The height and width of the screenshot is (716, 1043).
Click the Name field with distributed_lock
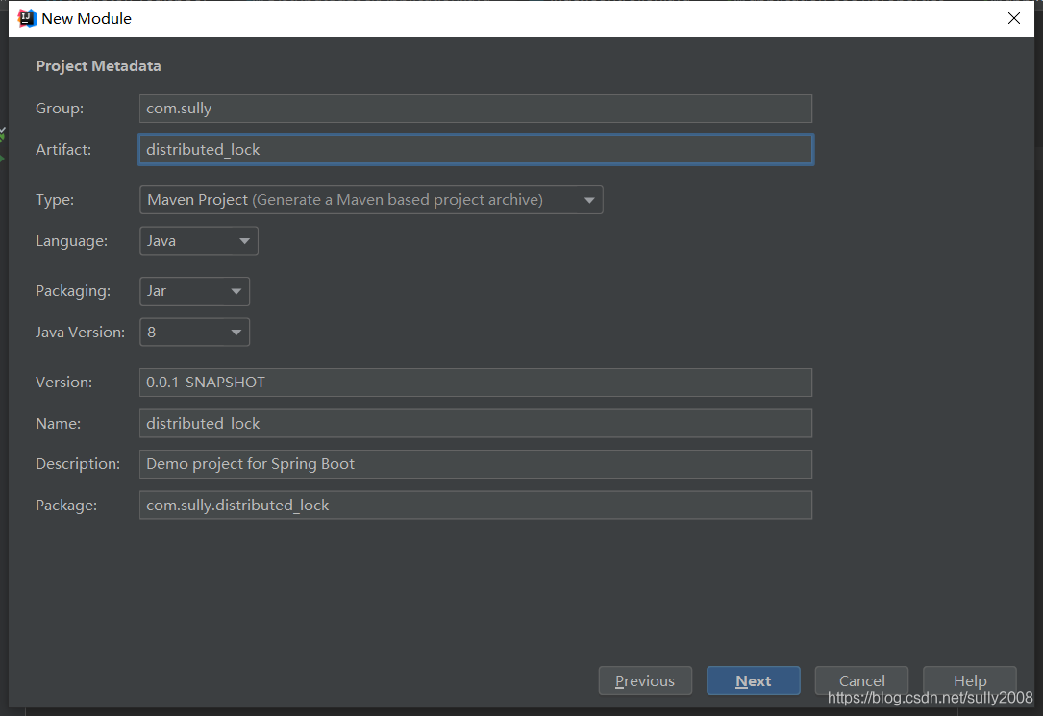tap(476, 424)
